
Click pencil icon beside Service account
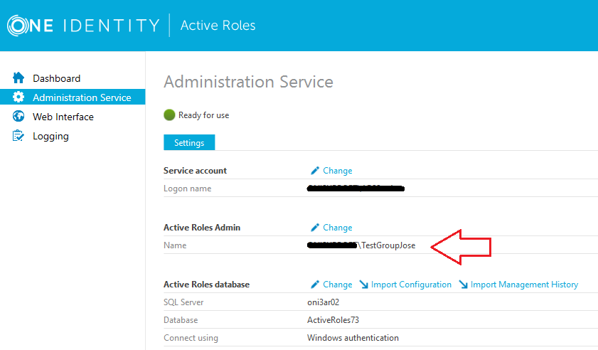click(x=315, y=171)
